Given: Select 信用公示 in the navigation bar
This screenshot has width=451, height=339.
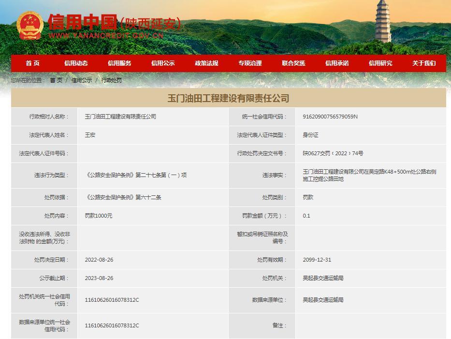Looking at the screenshot, I should click(163, 63).
